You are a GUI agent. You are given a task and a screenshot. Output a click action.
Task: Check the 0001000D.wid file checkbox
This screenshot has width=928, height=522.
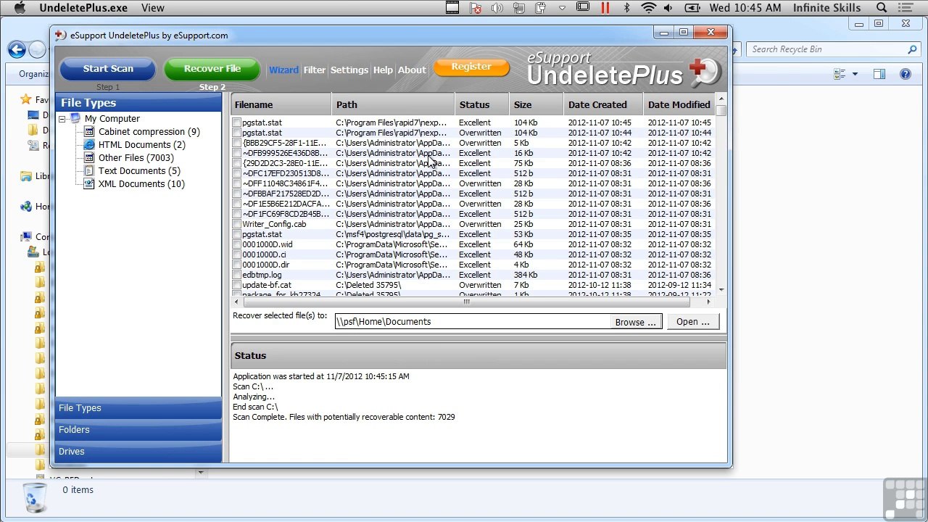[237, 244]
